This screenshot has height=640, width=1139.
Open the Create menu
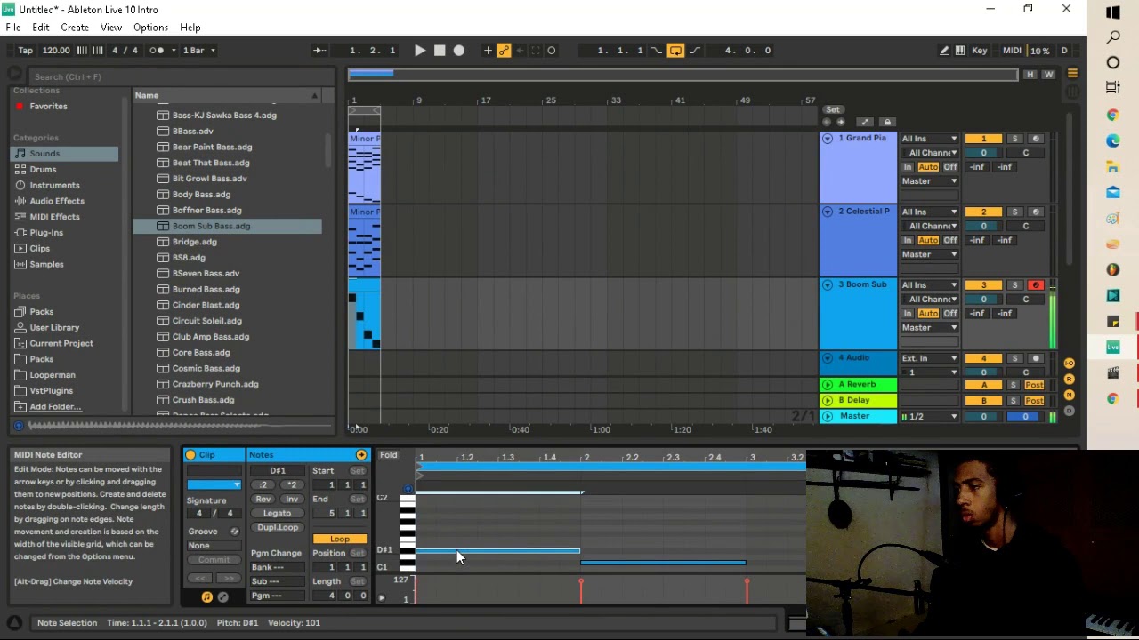75,28
